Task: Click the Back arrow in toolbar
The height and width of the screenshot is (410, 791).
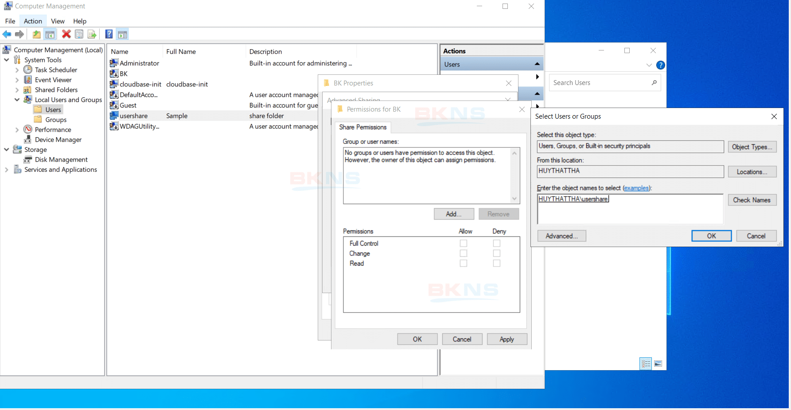Action: [7, 34]
